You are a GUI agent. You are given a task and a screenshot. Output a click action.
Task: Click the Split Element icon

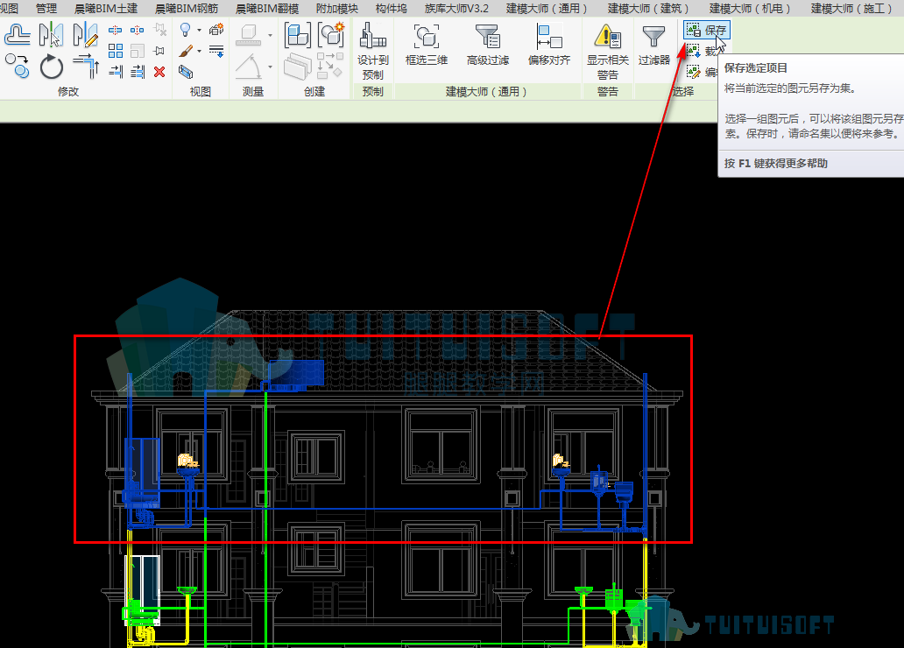[x=116, y=30]
